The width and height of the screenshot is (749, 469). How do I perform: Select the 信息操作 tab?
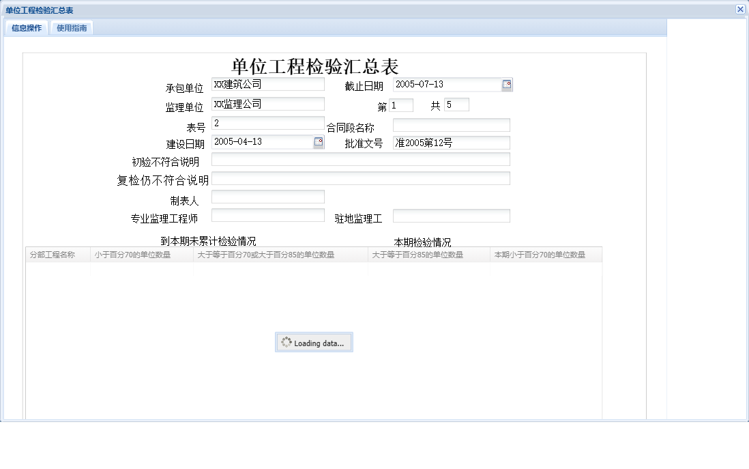pos(27,28)
